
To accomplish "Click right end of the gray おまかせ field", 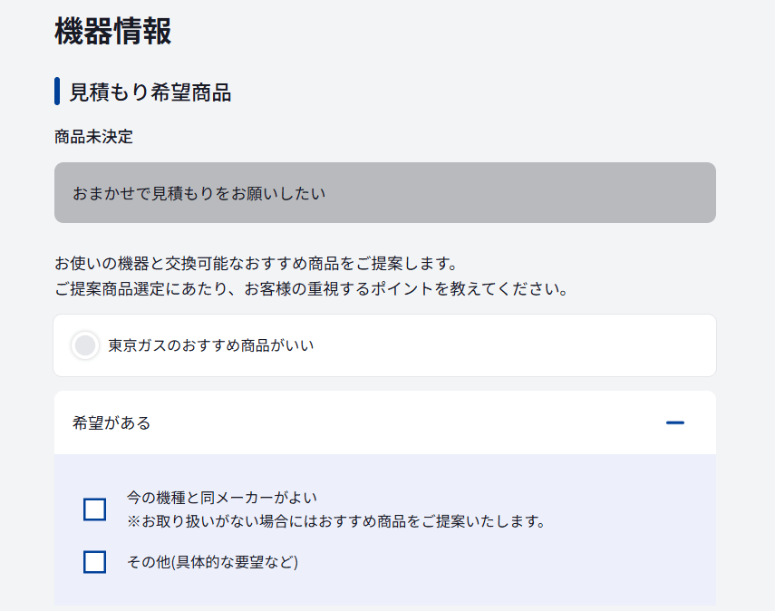I will pyautogui.click(x=671, y=193).
